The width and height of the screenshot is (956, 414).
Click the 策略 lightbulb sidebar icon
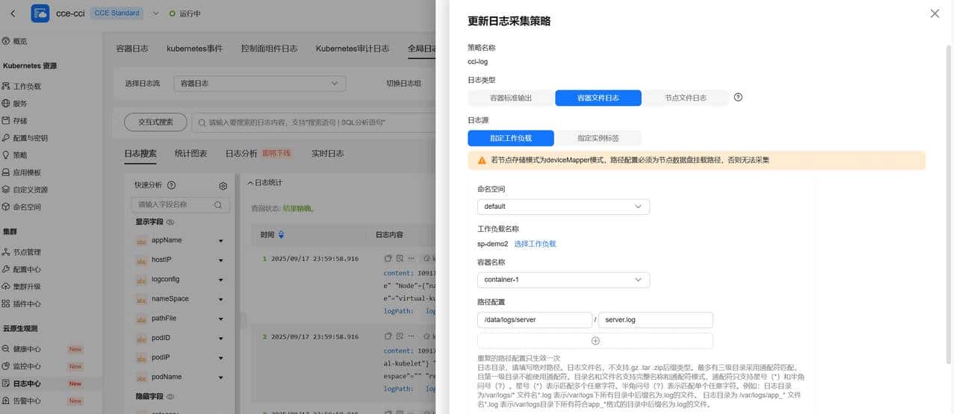tap(6, 155)
